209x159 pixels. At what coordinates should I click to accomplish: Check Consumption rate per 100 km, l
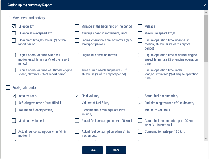pyautogui.click(x=140, y=131)
